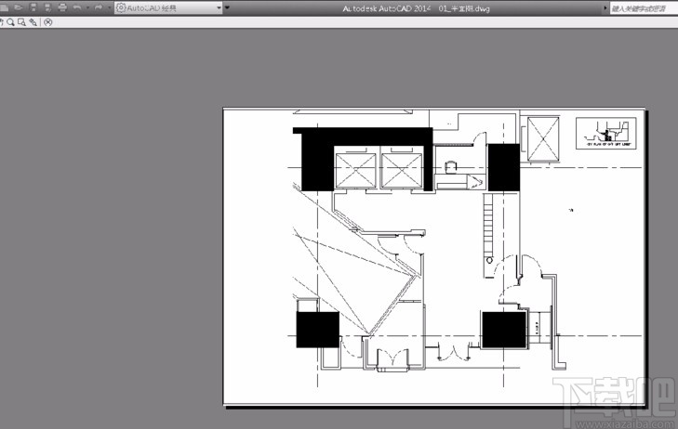This screenshot has height=429, width=678.
Task: Click the Redo arrow icon
Action: [99, 7]
